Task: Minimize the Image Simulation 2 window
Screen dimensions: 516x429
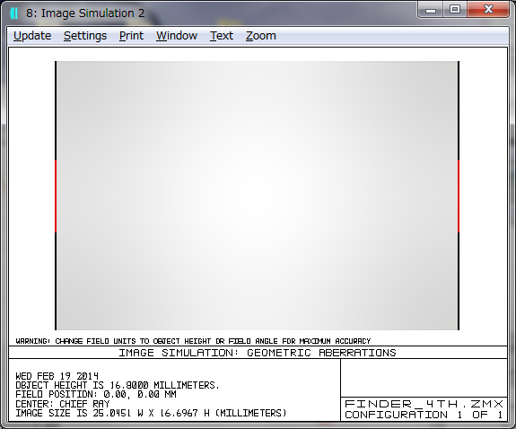Action: 431,10
